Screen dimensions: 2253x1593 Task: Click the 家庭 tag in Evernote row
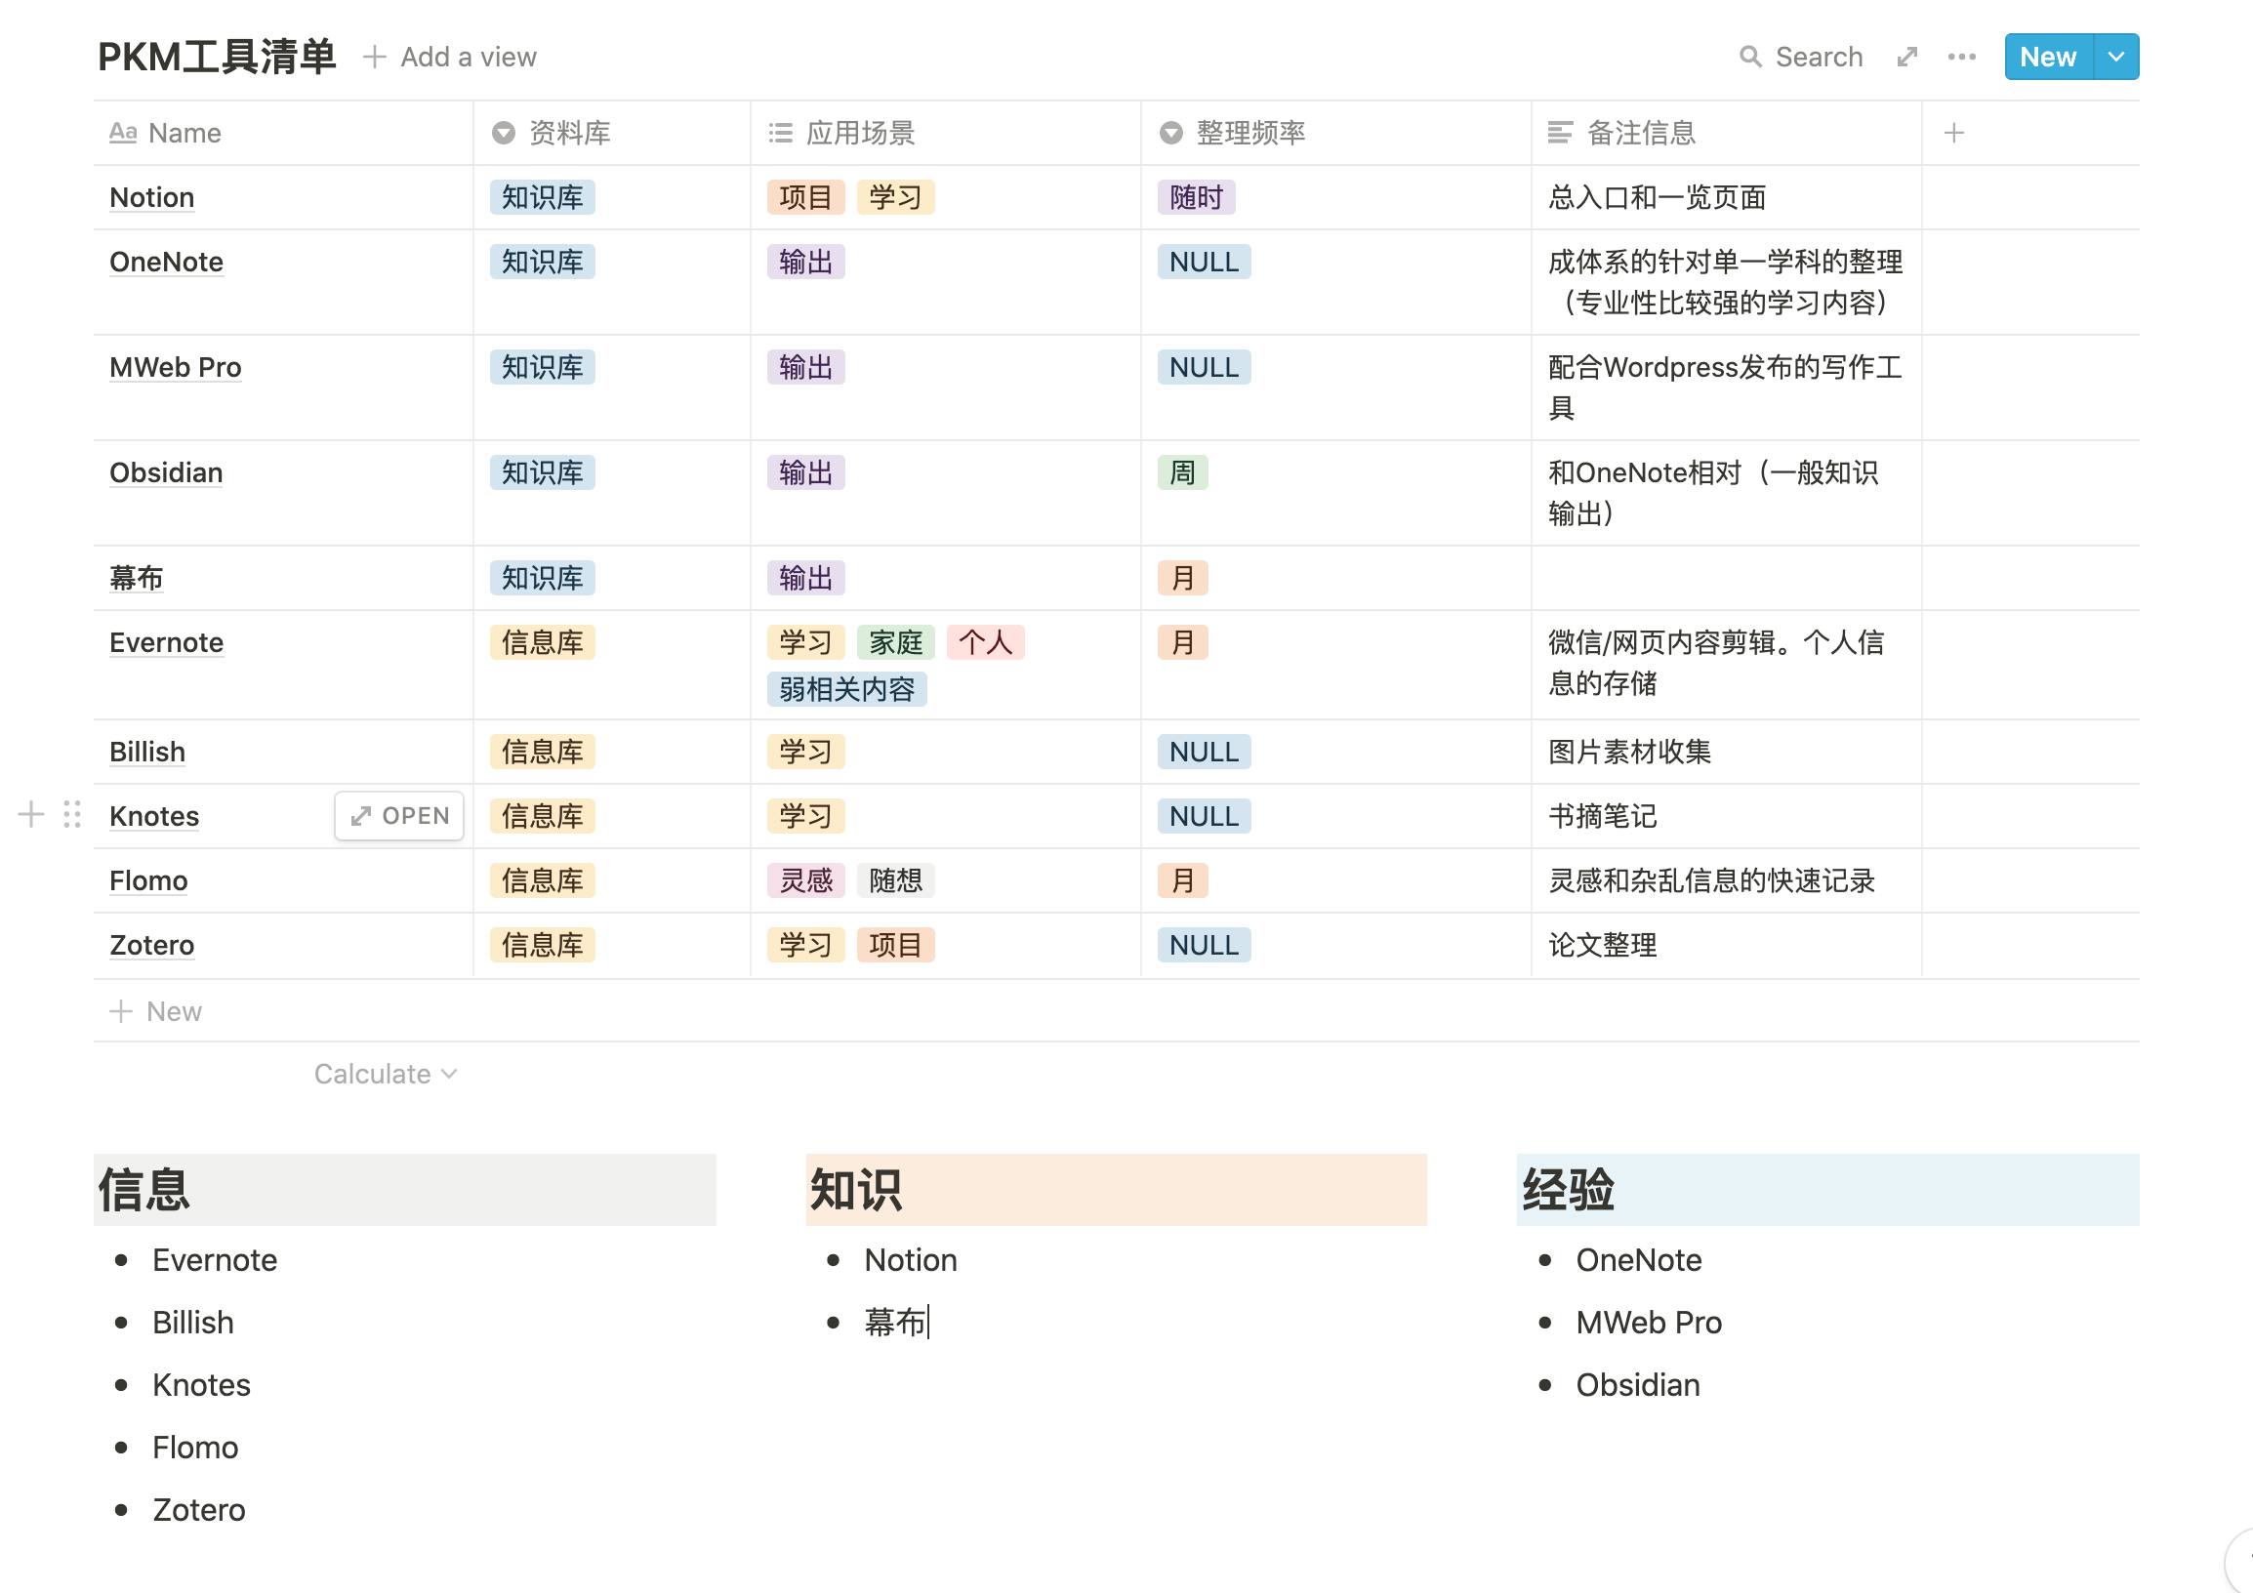coord(896,642)
